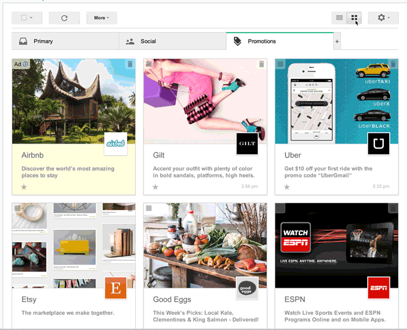The image size is (407, 330).
Task: Open the Uber phone app image
Action: [336, 101]
